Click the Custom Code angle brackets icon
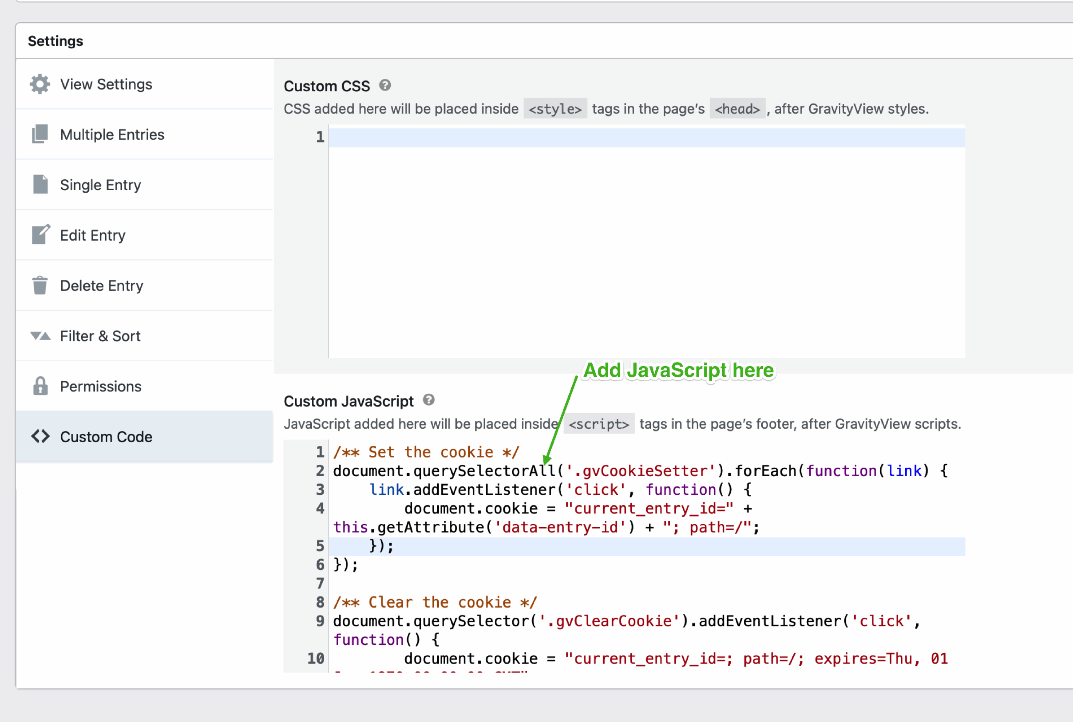 [41, 436]
